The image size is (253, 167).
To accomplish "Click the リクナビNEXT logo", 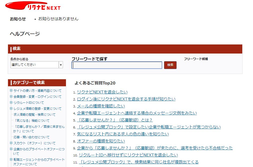I will click(33, 6).
